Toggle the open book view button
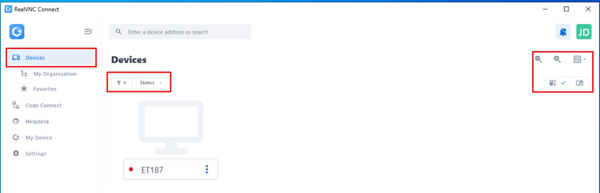 tap(579, 83)
